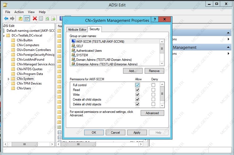Click folder icon beside CN=LostAndFound
The height and width of the screenshot is (155, 234).
[13, 59]
